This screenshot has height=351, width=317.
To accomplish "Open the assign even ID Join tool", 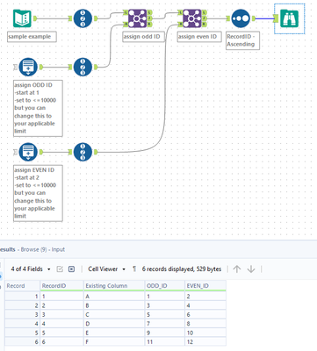I will click(191, 18).
